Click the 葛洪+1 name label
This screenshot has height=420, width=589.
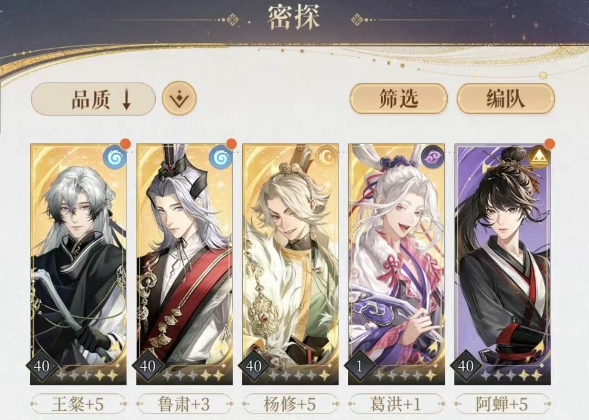pos(396,404)
